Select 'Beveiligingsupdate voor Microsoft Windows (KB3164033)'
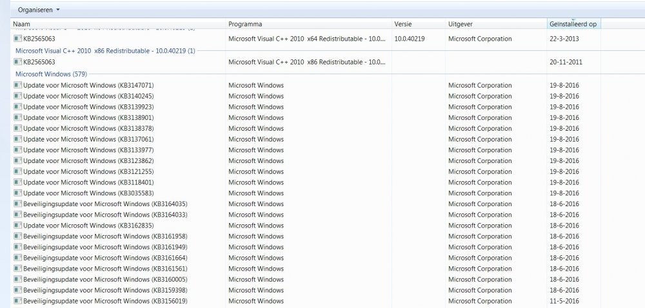This screenshot has height=308, width=645. pyautogui.click(x=105, y=215)
